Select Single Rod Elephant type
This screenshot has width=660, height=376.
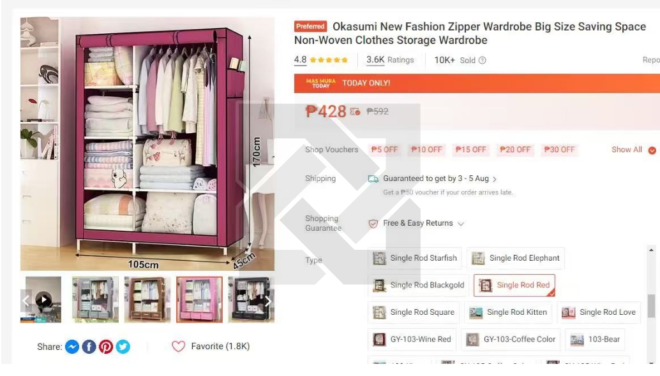coord(516,258)
